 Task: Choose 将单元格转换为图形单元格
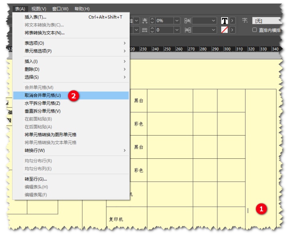click(x=71, y=135)
